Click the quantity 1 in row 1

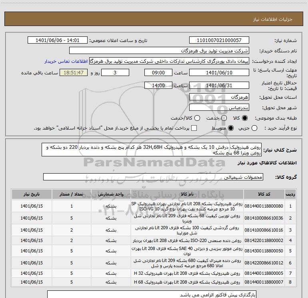[x=72, y=206]
